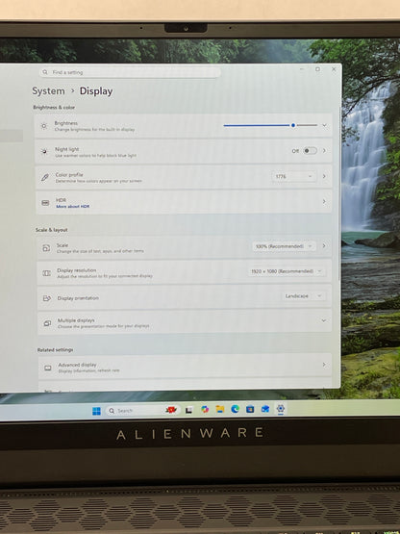Click the Settings gear taskbar icon
The width and height of the screenshot is (400, 534).
(x=281, y=408)
